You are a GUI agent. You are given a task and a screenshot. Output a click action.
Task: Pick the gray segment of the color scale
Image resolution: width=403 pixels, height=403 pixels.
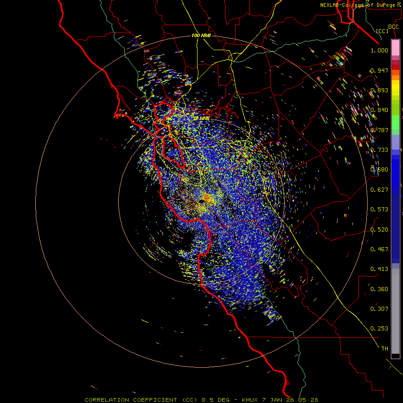(x=395, y=311)
